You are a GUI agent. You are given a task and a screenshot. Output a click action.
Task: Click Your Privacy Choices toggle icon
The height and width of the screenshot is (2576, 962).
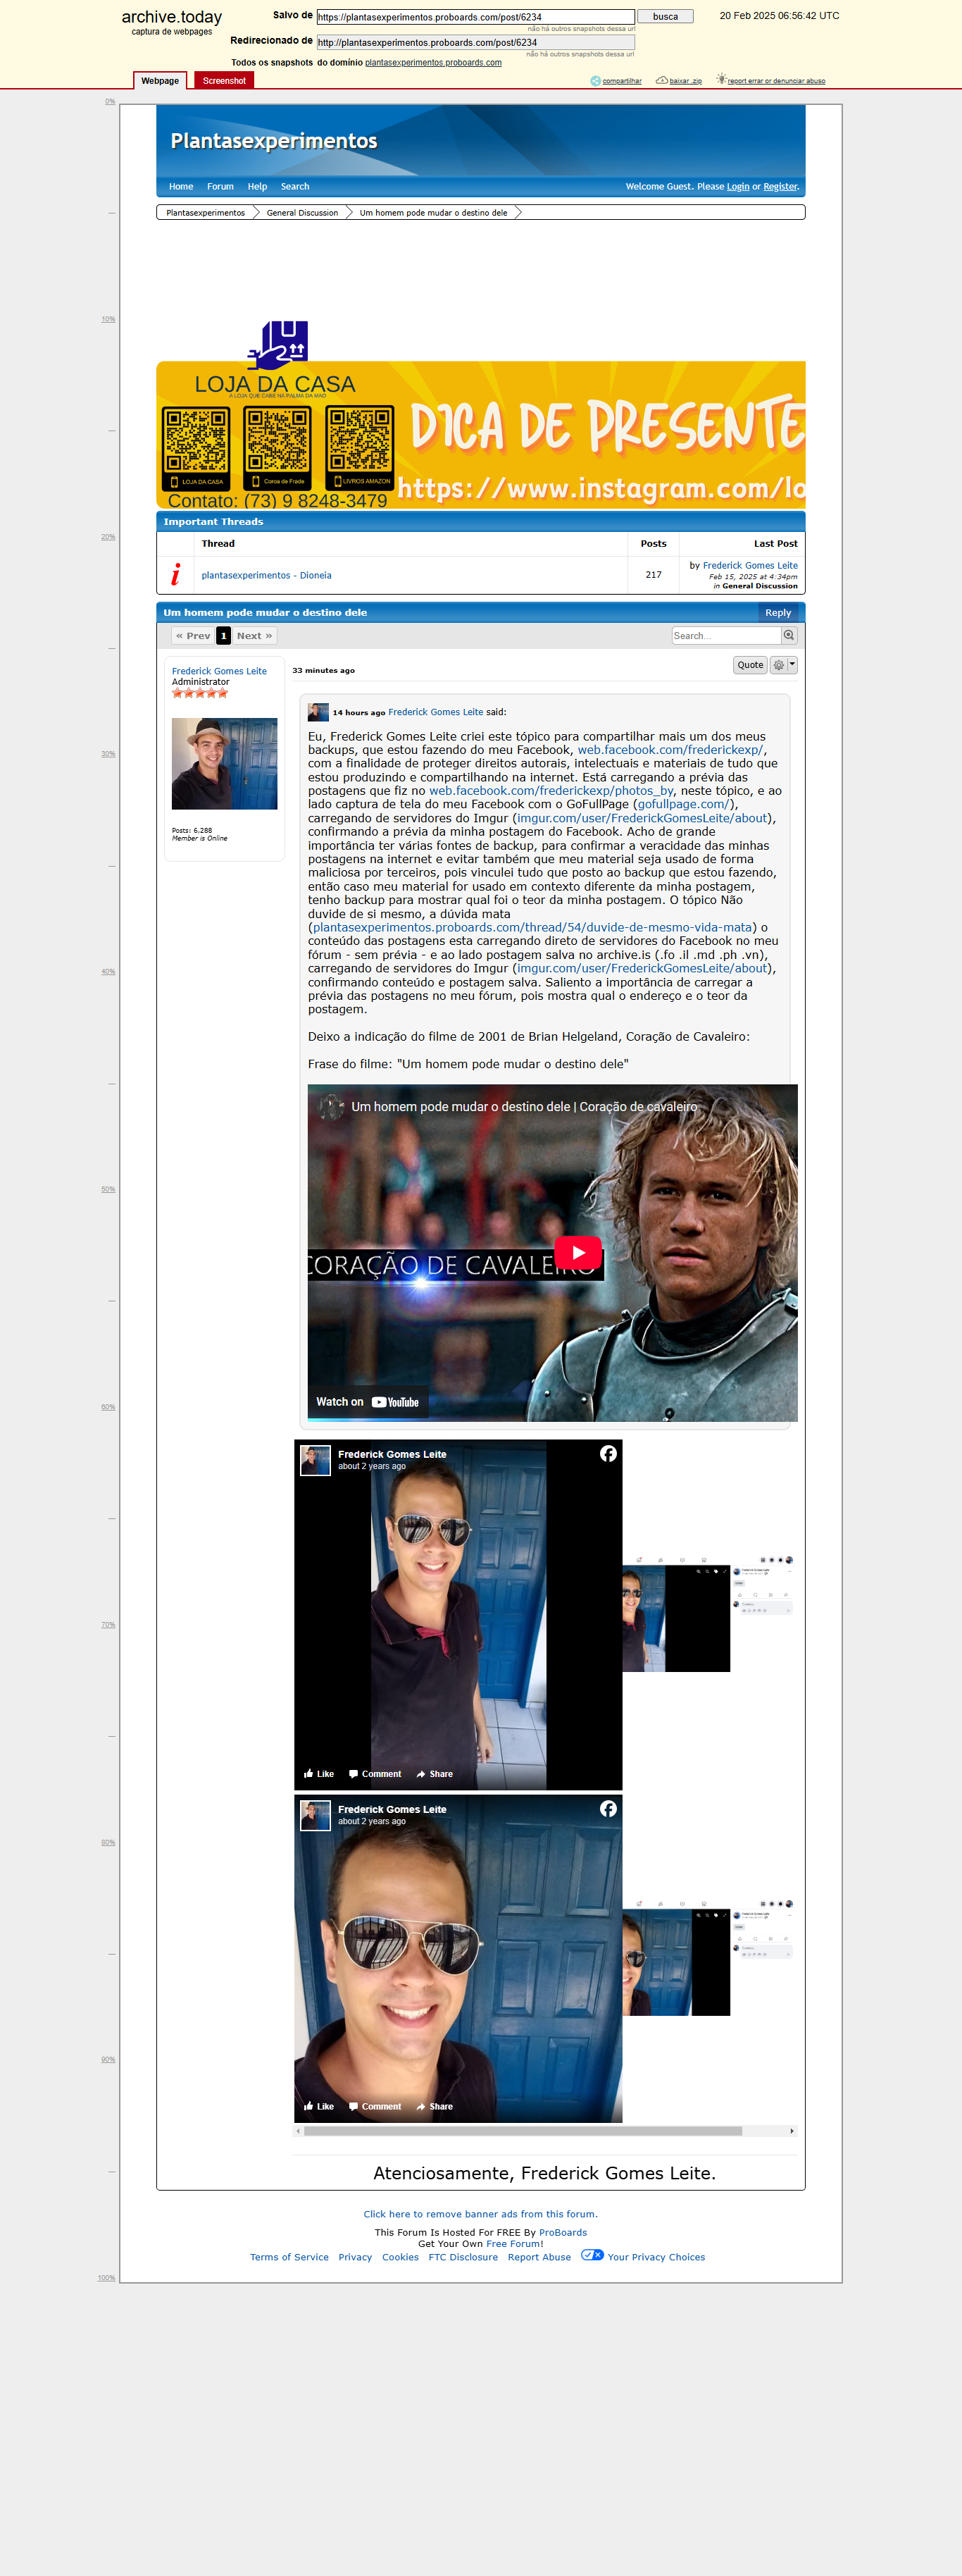point(592,2255)
